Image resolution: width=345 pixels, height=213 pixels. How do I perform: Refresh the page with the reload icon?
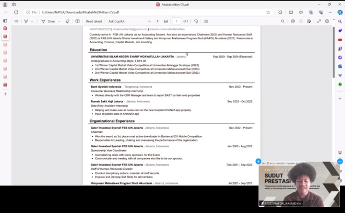click(16, 12)
